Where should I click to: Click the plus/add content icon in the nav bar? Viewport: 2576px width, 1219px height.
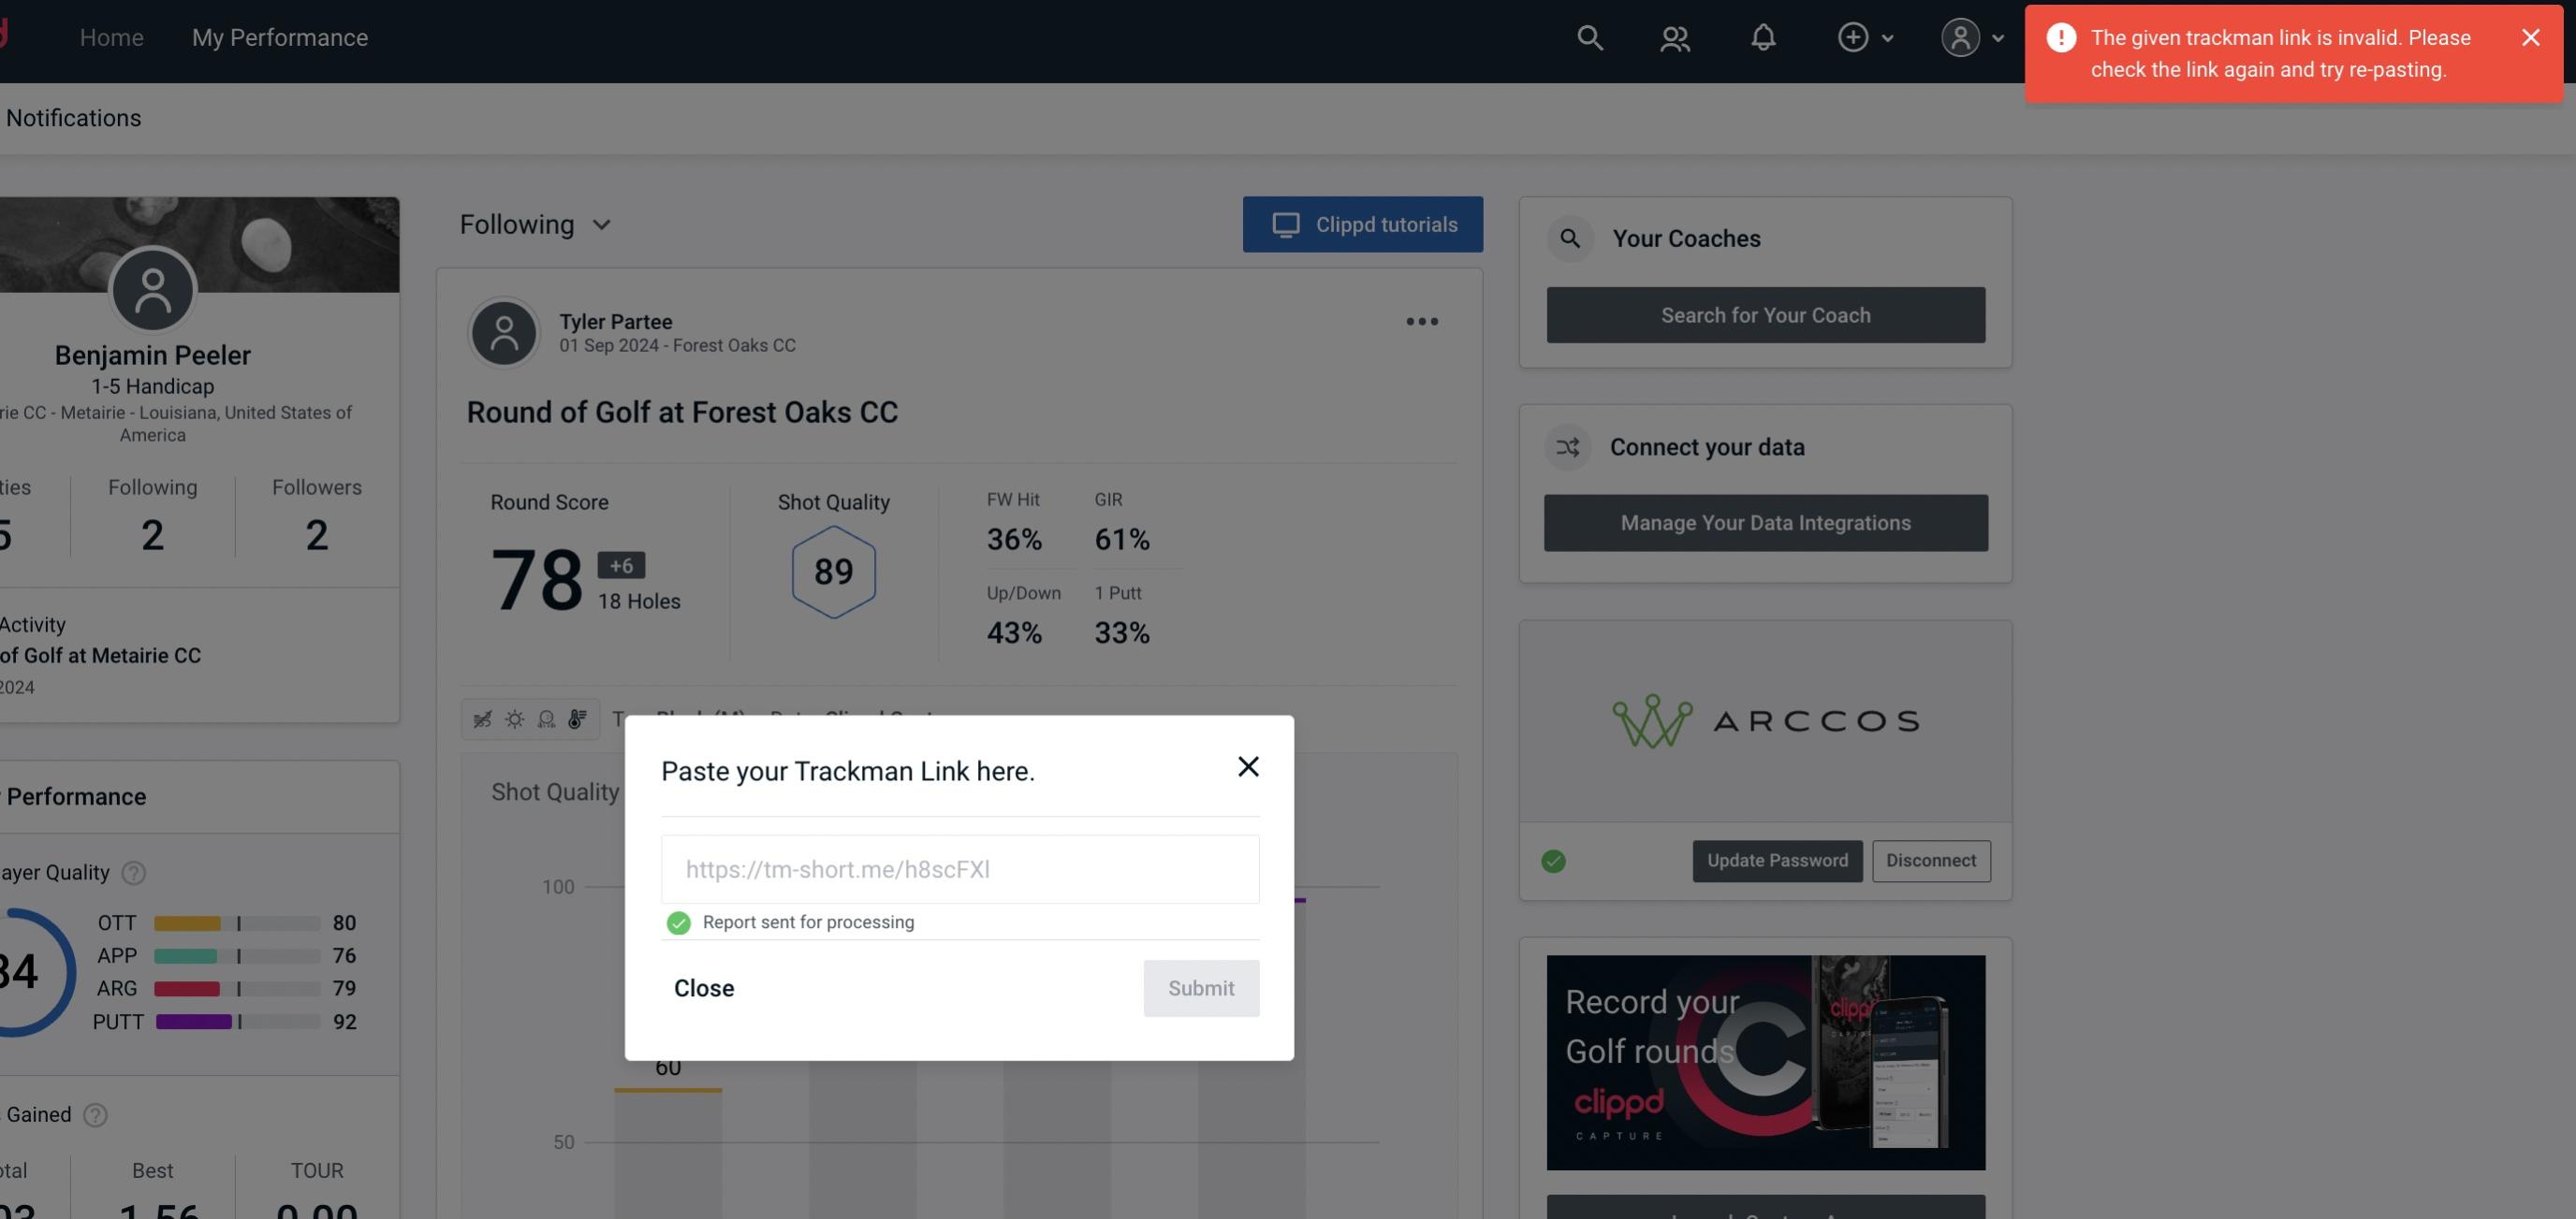[1851, 36]
